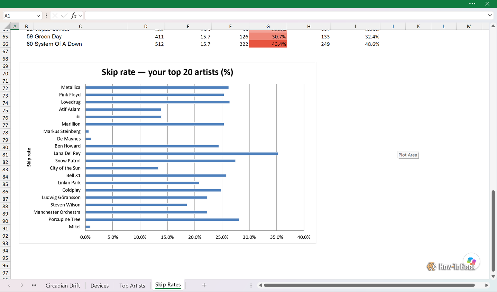The image size is (497, 292).
Task: Click the vertical scrollbar thumb
Action: click(493, 231)
